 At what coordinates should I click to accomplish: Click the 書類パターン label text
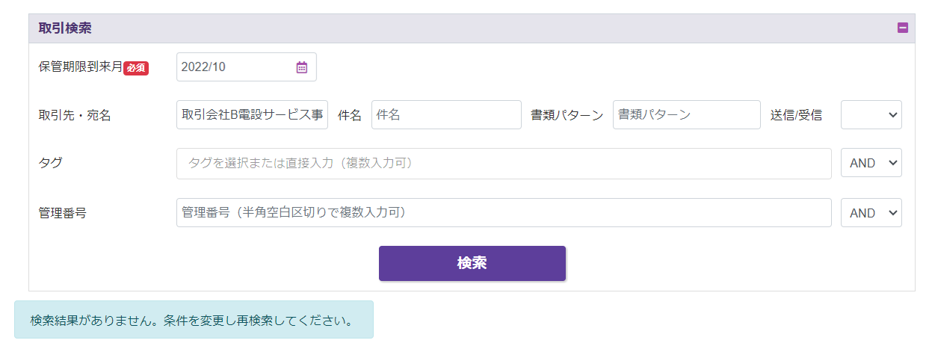pyautogui.click(x=567, y=116)
